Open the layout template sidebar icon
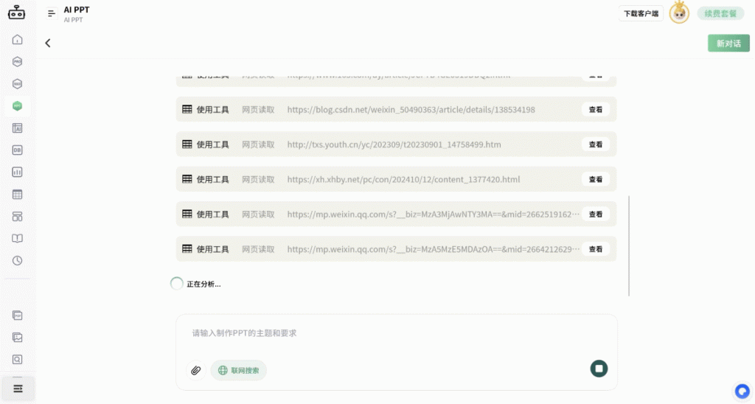The height and width of the screenshot is (404, 755). click(x=18, y=217)
